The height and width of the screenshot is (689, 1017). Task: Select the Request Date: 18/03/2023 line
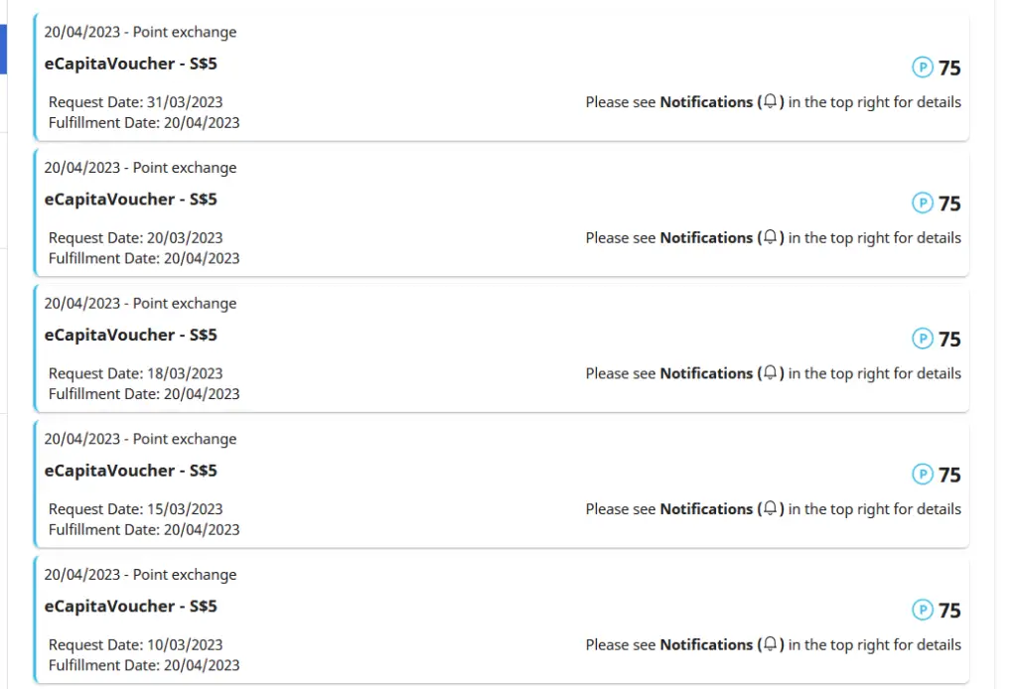tap(135, 373)
